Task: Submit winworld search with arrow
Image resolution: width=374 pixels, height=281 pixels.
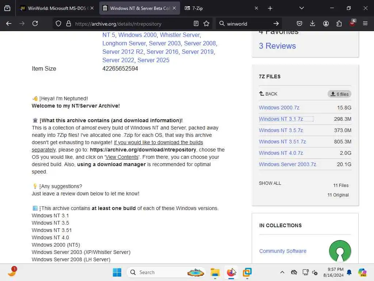Action: 276,23
